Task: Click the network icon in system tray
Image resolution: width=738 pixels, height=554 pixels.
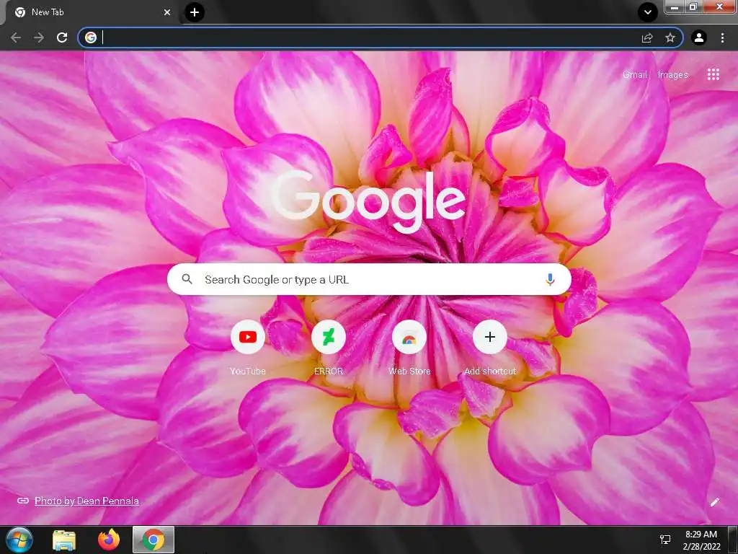Action: 665,540
